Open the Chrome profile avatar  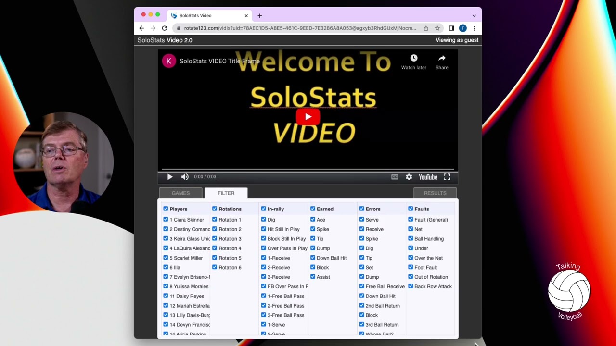click(463, 28)
